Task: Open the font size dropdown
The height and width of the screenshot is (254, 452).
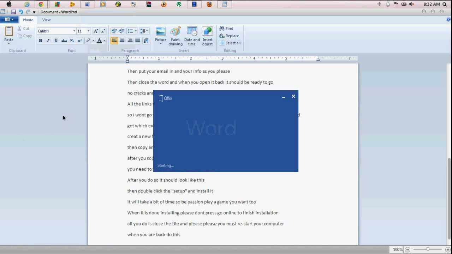Action: click(88, 31)
